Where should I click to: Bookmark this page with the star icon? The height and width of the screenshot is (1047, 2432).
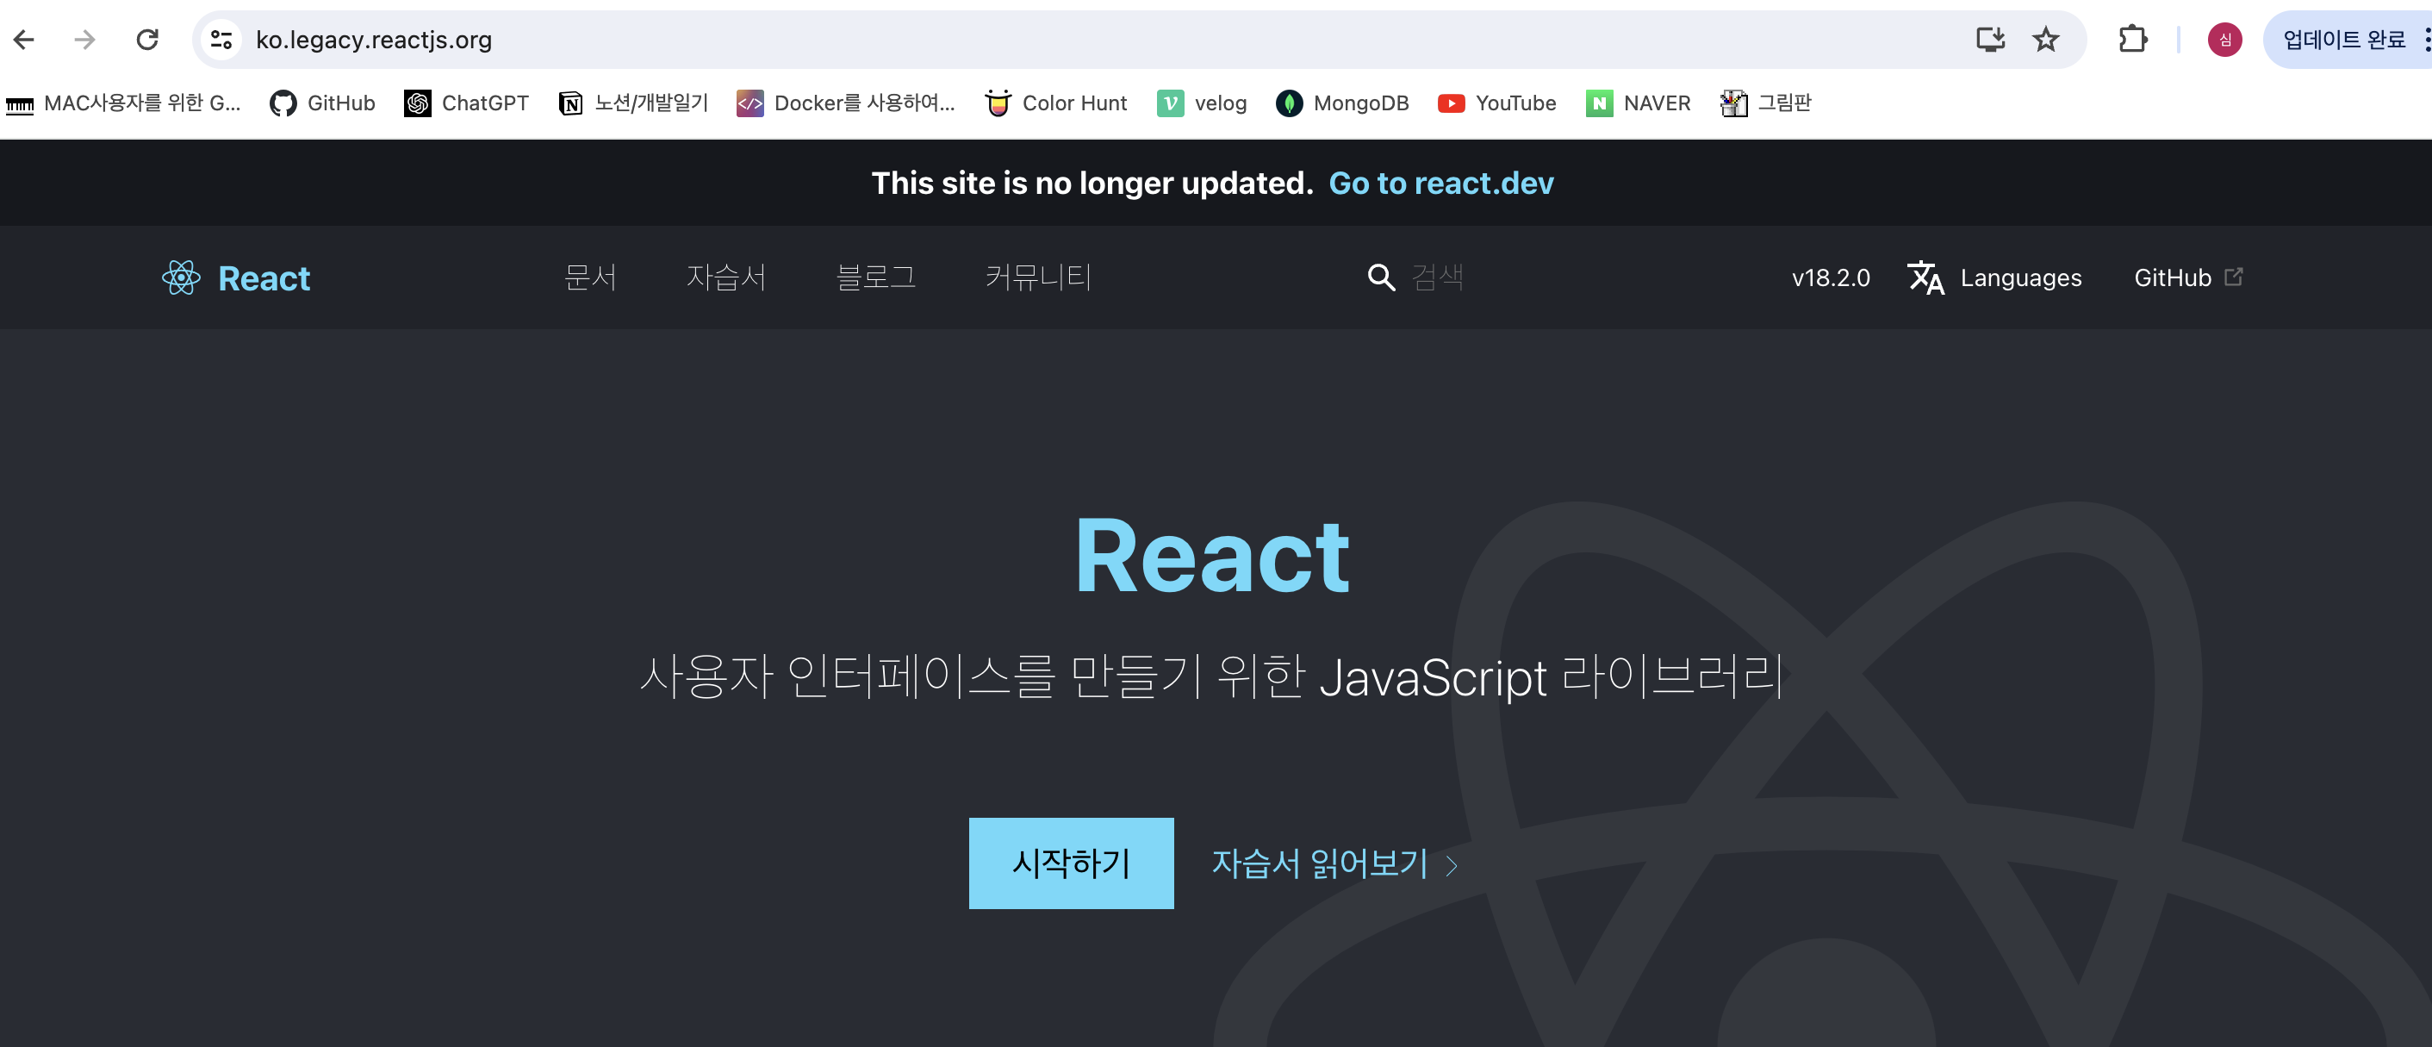(x=2045, y=40)
